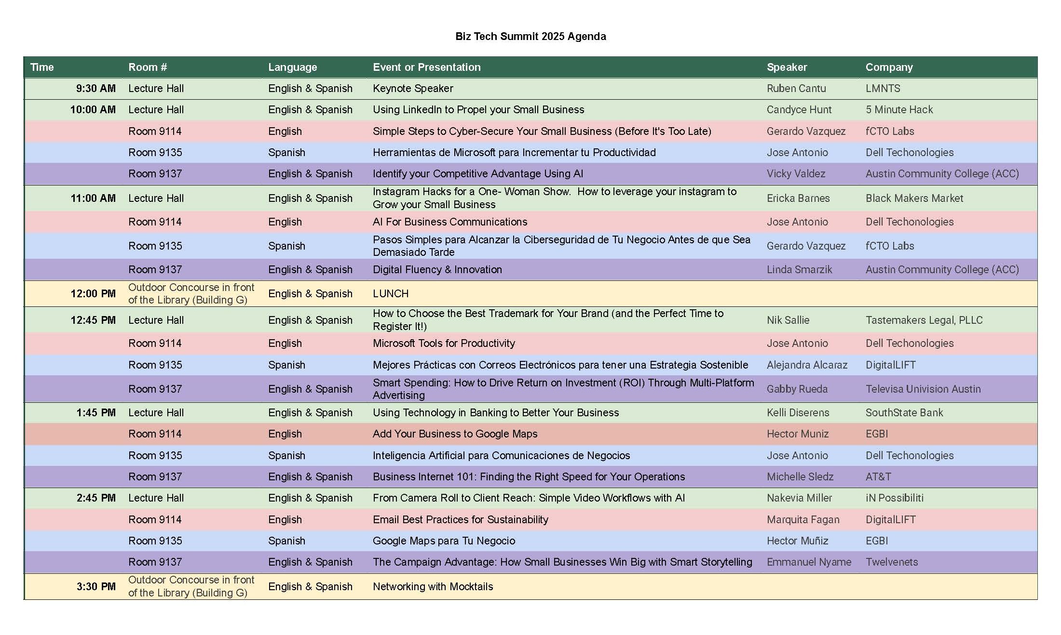Image resolution: width=1061 pixels, height=635 pixels.
Task: Select Networking with Mocktails event
Action: (x=433, y=587)
